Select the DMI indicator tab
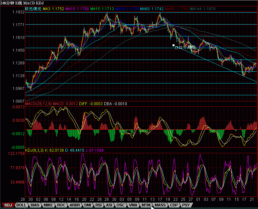This screenshot has width=258, height=209. pos(87,205)
